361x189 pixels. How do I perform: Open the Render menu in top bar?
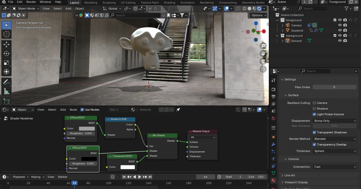click(x=31, y=2)
